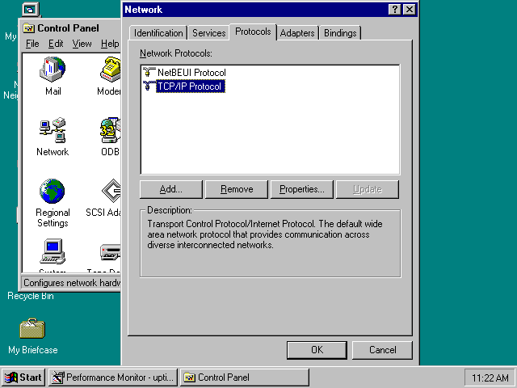Open the System computer icon in Control Panel
Image resolution: width=517 pixels, height=388 pixels.
(53, 251)
